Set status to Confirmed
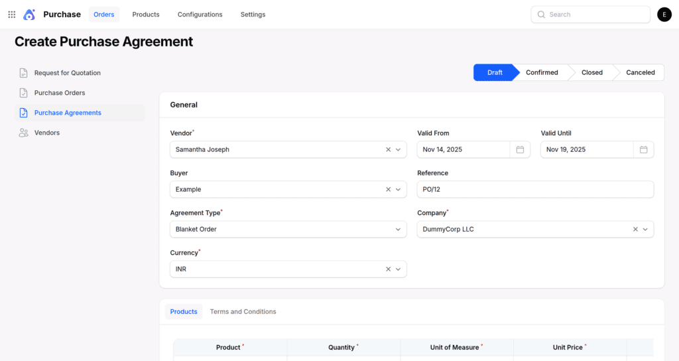The width and height of the screenshot is (679, 361). 542,73
